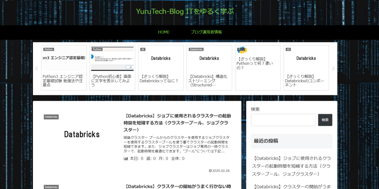Click the Databricks category tag on first article
Image resolution: width=379 pixels, height=189 pixels.
(x=51, y=117)
